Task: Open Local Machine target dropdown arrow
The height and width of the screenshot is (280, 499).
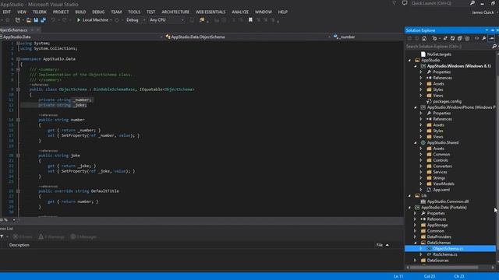Action: [111, 20]
